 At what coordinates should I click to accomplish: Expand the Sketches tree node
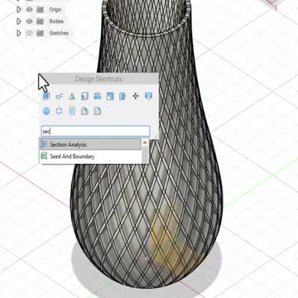19,33
